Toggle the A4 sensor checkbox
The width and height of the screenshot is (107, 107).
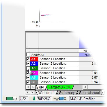[x=28, y=73]
